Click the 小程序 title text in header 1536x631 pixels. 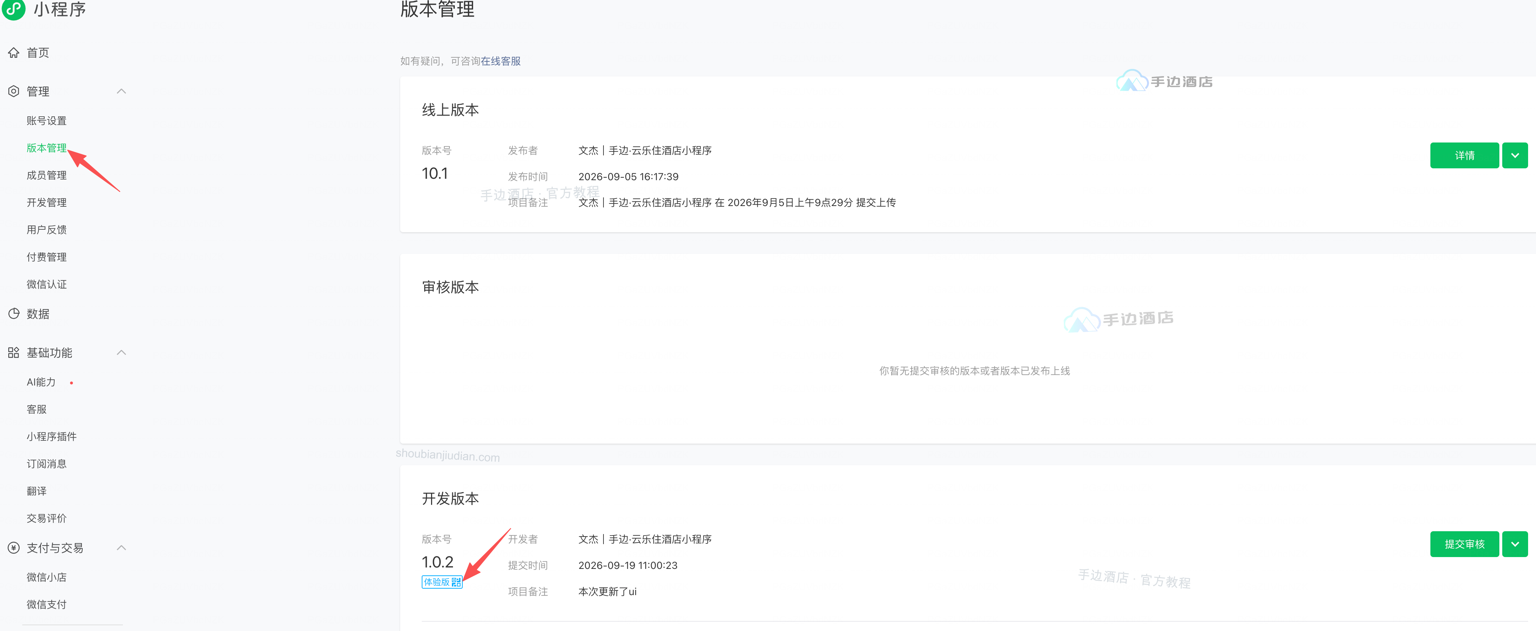click(x=60, y=10)
